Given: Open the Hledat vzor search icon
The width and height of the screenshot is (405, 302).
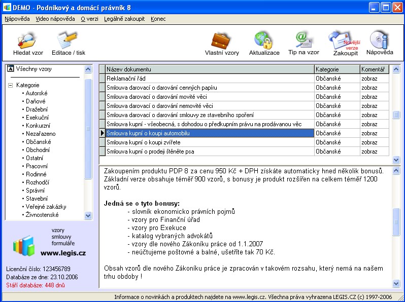Looking at the screenshot, I should click(27, 40).
